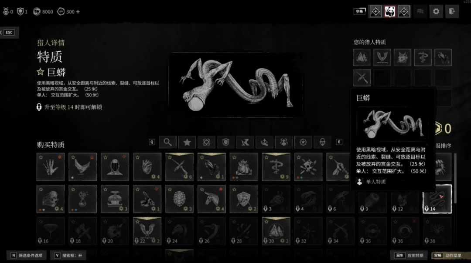Open 筛选条件选项 filter options

(27, 256)
